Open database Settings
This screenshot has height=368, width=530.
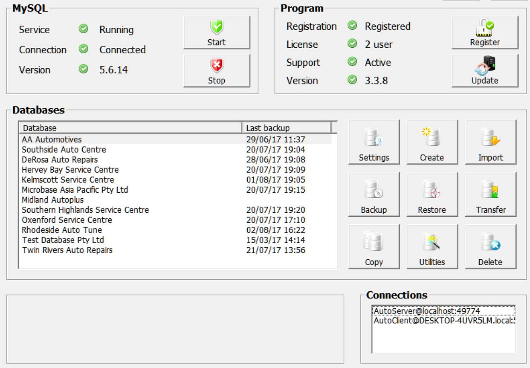click(x=374, y=142)
